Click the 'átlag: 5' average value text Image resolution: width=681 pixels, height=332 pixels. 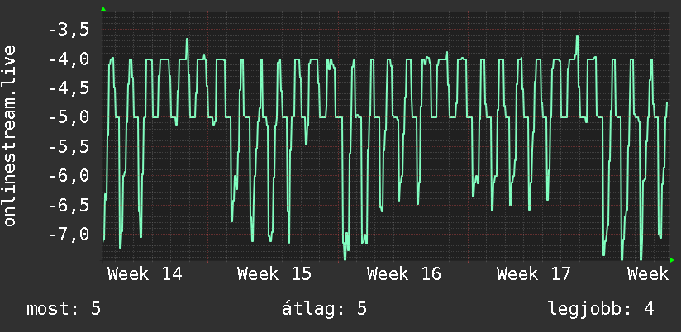click(x=325, y=309)
